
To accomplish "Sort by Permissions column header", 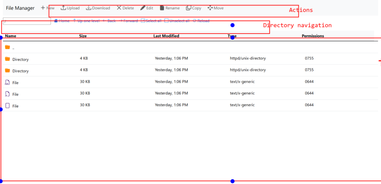I will point(313,36).
